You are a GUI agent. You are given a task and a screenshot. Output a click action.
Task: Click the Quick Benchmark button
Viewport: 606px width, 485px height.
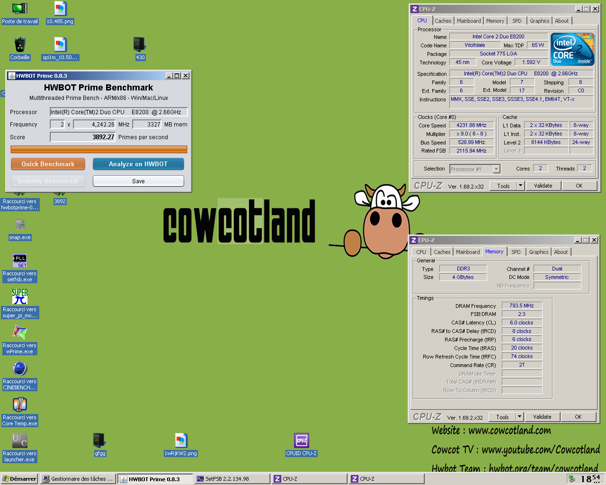tap(48, 164)
